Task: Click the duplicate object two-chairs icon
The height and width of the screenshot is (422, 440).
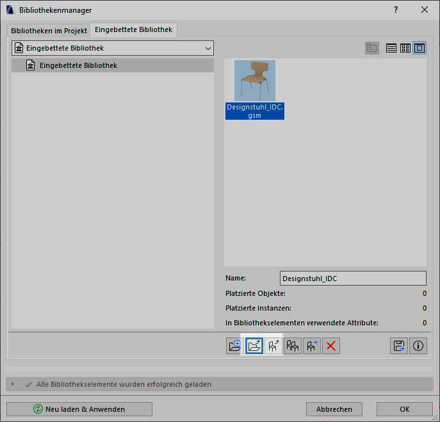Action: 293,346
